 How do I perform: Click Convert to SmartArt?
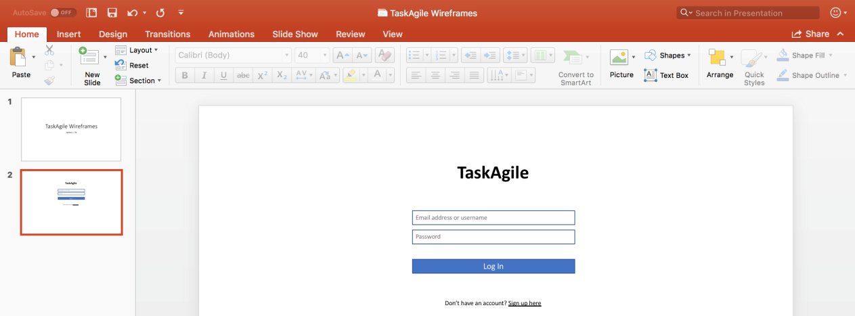pos(576,67)
